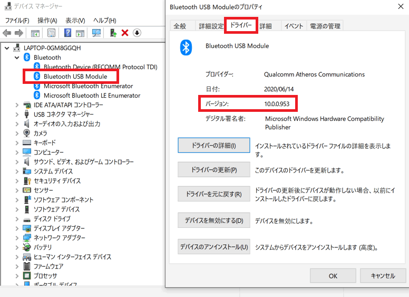Click the red X Uninstall device icon
Viewport: 409px width, 297px height.
point(125,33)
